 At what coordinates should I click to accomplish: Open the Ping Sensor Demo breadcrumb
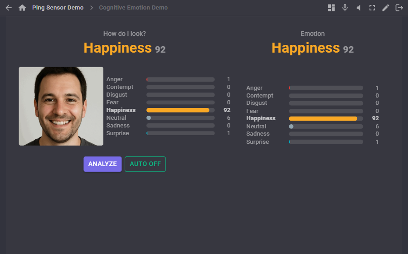point(58,8)
